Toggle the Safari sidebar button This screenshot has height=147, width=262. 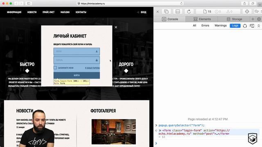(29, 3)
